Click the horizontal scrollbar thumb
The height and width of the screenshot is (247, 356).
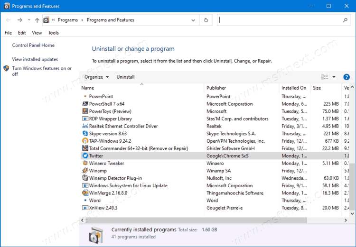[x=197, y=220]
